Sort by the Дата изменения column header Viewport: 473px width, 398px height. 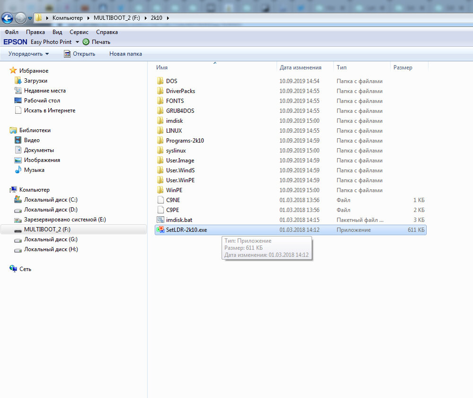coord(300,68)
